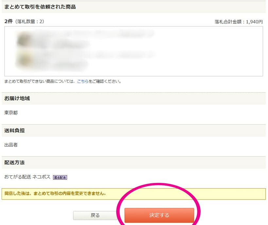
Task: Select the first blurred item thumbnail
Action: pyautogui.click(x=23, y=40)
